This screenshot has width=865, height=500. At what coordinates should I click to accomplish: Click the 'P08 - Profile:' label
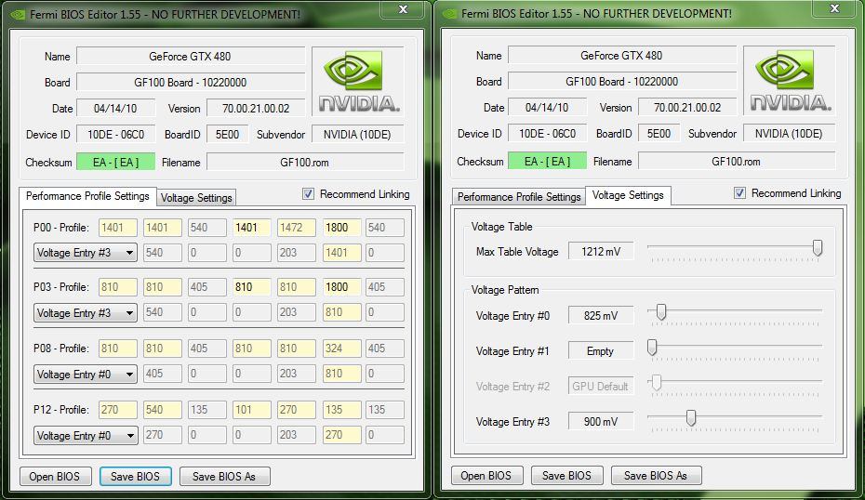pyautogui.click(x=60, y=349)
